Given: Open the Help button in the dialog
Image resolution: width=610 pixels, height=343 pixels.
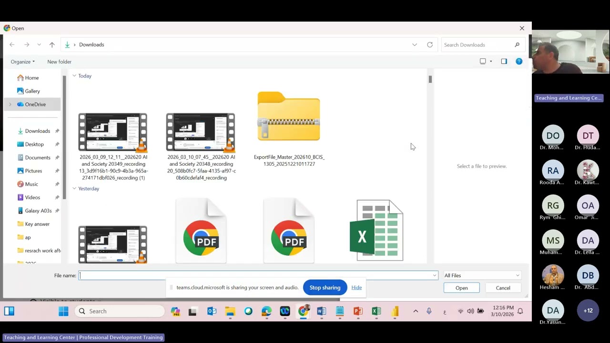Looking at the screenshot, I should (519, 61).
